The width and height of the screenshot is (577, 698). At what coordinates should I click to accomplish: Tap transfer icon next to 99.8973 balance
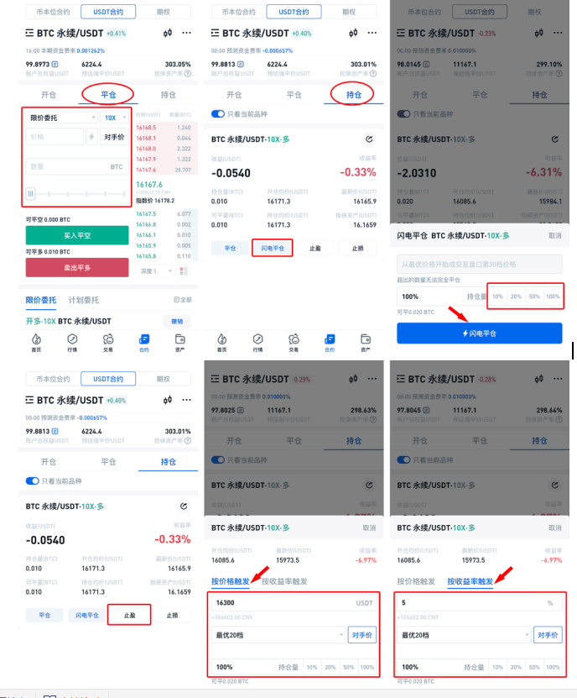point(55,64)
